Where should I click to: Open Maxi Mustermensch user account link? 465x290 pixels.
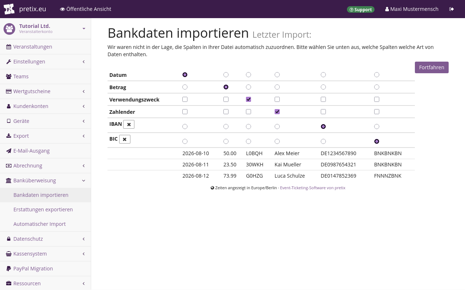click(412, 9)
